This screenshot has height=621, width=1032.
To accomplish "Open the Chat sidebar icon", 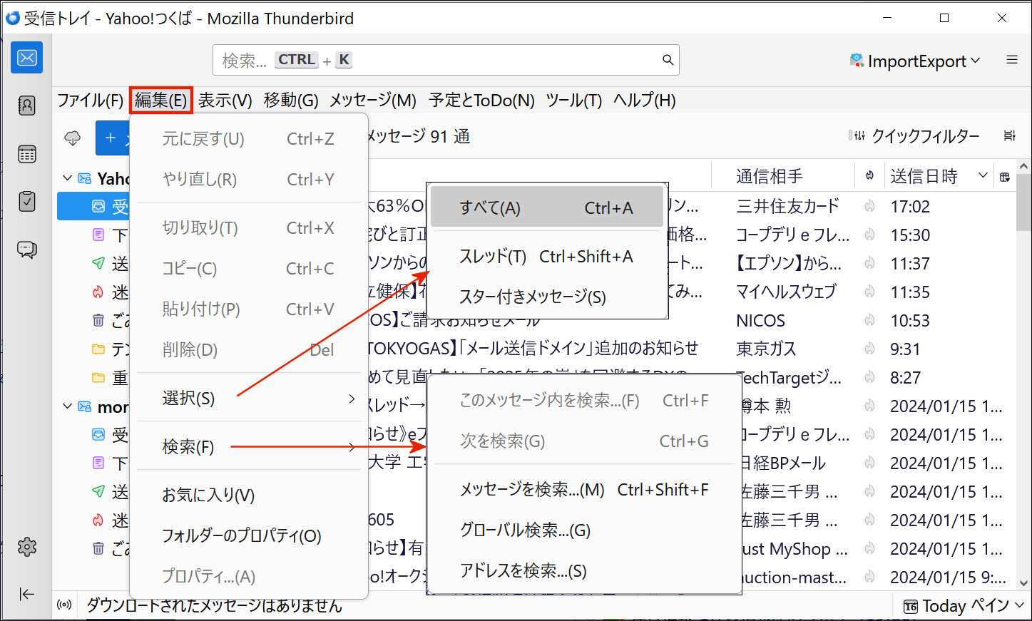I will 26,250.
